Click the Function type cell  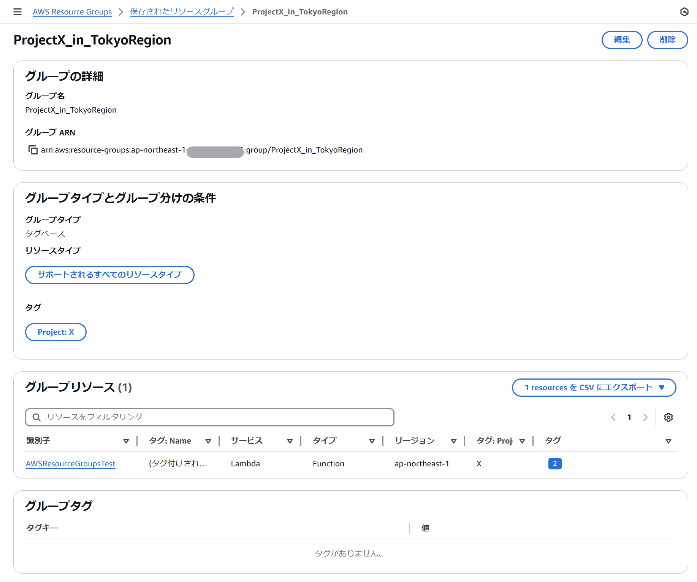pos(329,464)
